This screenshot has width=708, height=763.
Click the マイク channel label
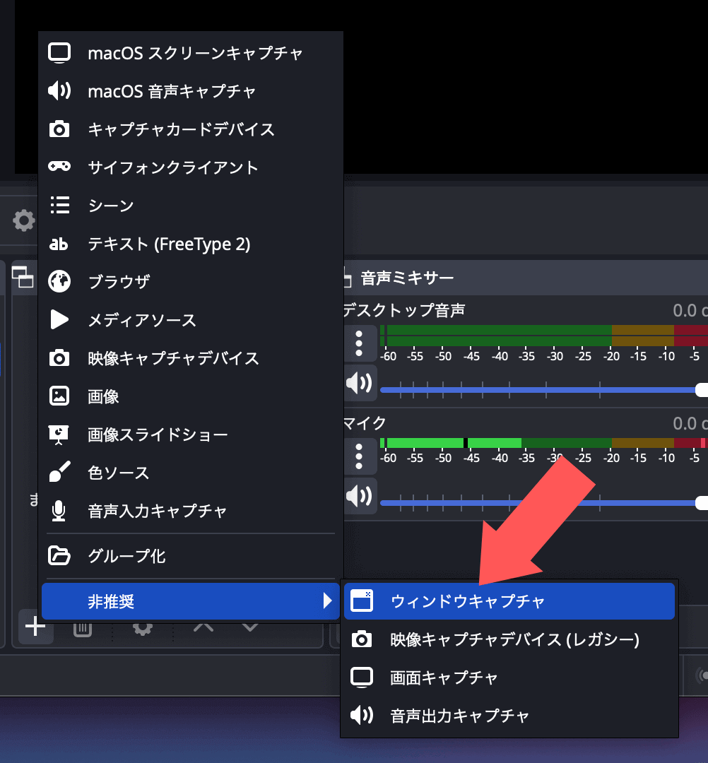pos(365,423)
